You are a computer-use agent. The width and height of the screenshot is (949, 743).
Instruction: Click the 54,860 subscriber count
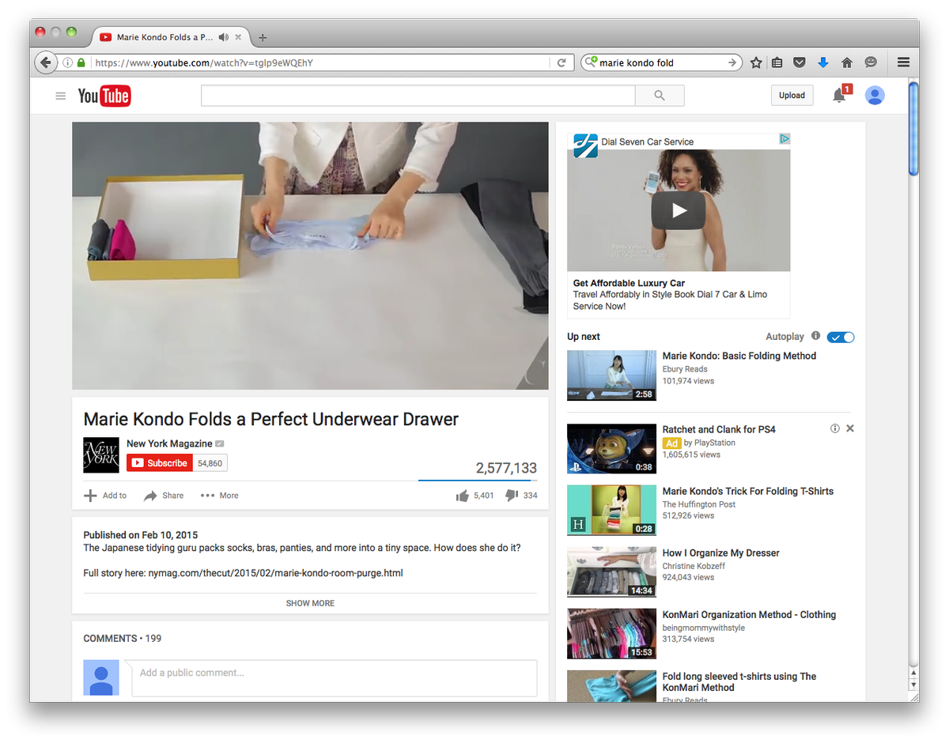pos(210,463)
